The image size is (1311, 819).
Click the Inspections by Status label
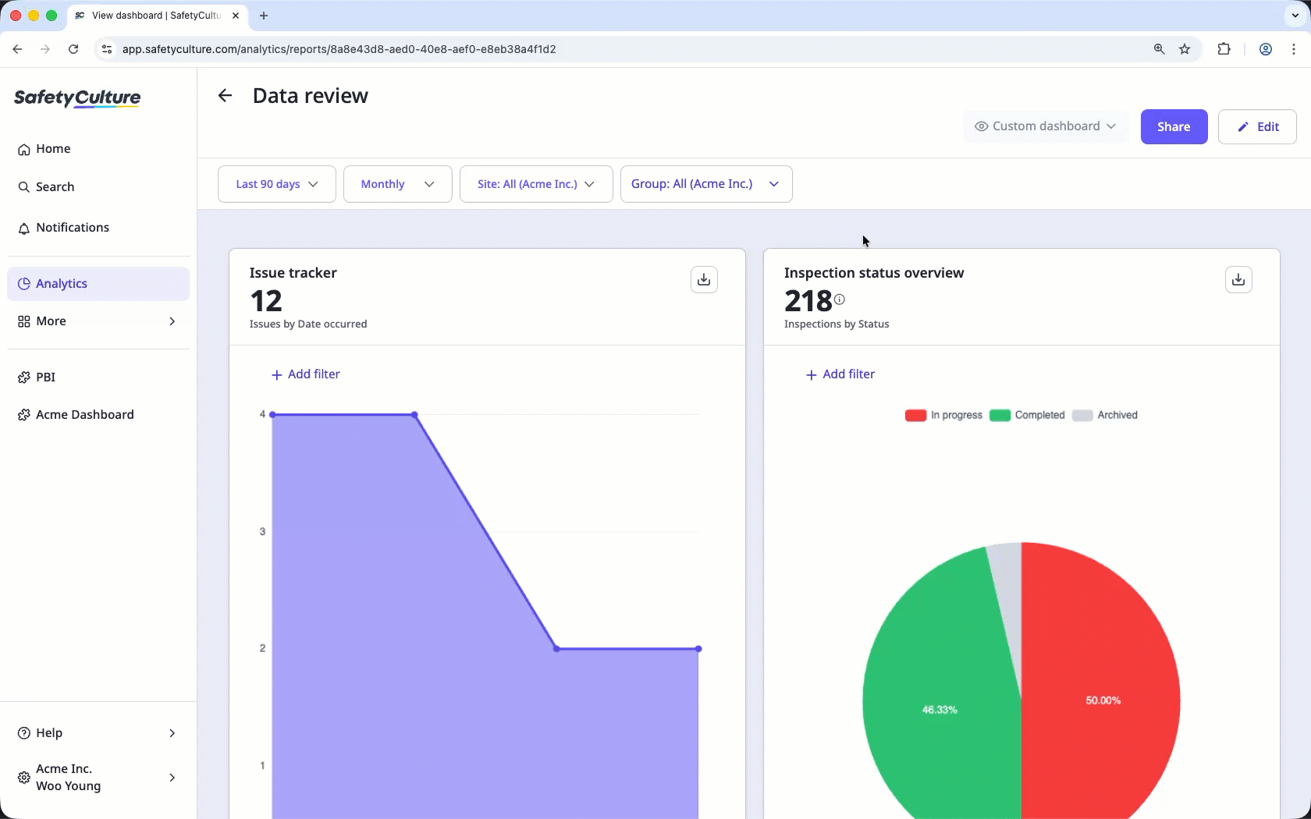pyautogui.click(x=837, y=324)
